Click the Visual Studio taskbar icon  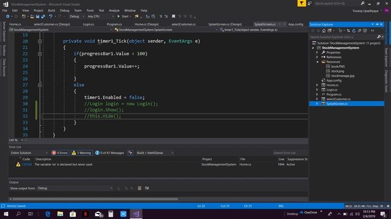[136, 214]
